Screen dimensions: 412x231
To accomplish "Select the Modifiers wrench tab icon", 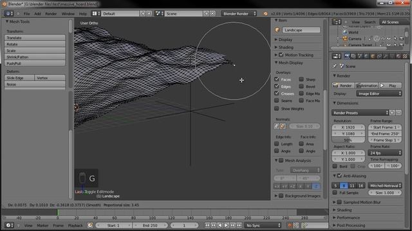I will coord(386,56).
